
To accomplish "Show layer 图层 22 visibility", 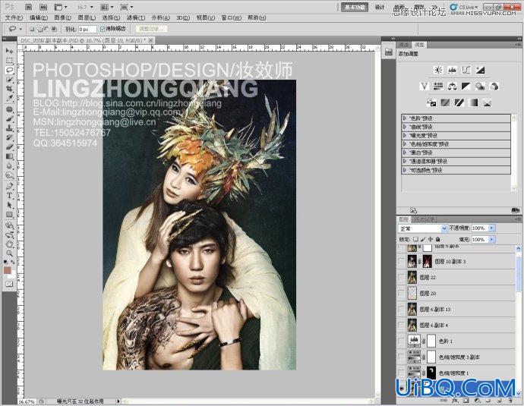I will pos(401,278).
